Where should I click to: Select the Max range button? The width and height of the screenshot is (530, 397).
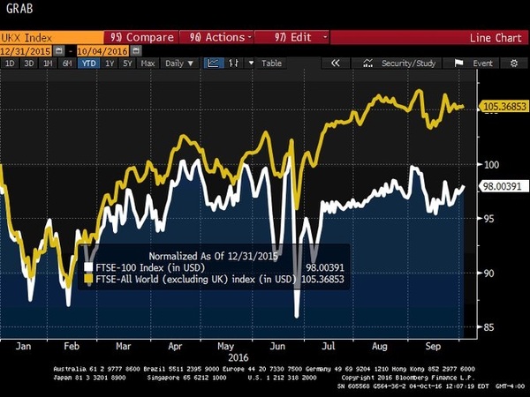tap(148, 64)
